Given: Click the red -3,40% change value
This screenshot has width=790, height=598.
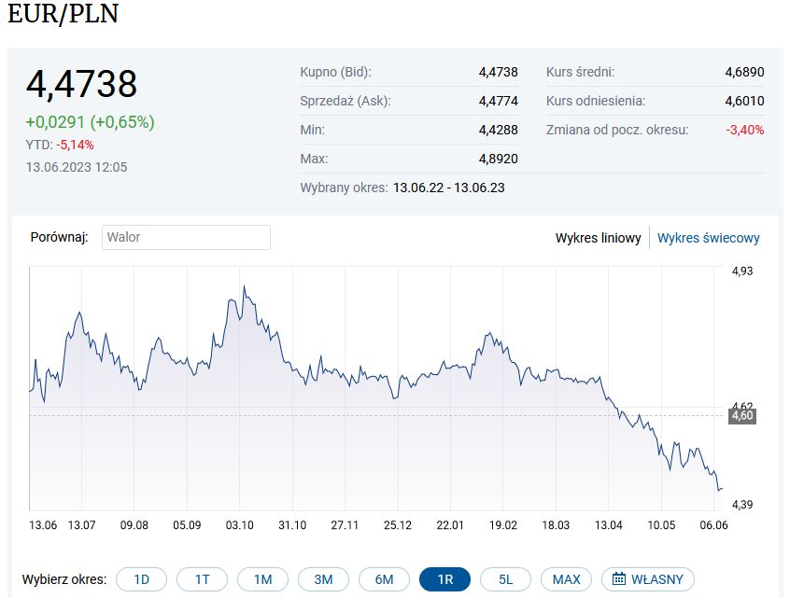Looking at the screenshot, I should point(747,130).
